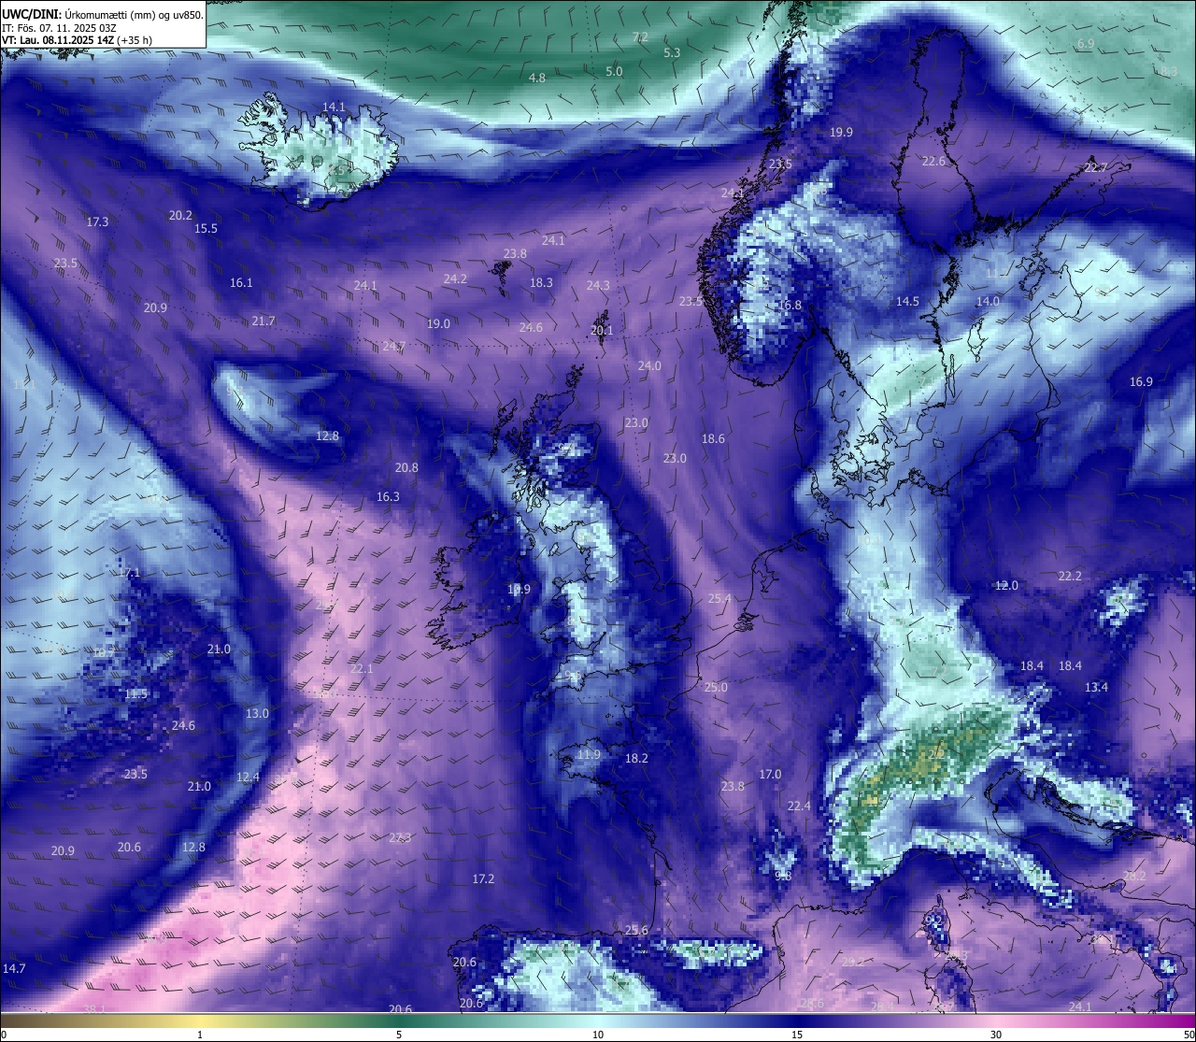This screenshot has width=1196, height=1042.
Task: Click the 20.2 value label
Action: point(180,216)
